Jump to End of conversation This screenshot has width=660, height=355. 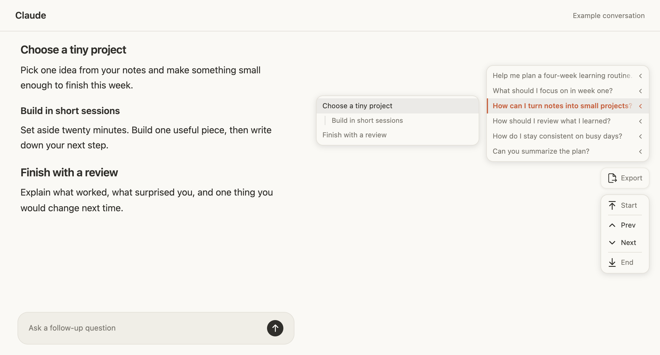(625, 262)
